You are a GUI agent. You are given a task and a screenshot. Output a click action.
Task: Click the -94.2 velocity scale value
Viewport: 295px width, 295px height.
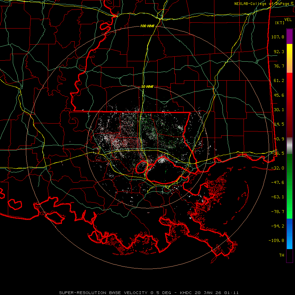(x=278, y=226)
